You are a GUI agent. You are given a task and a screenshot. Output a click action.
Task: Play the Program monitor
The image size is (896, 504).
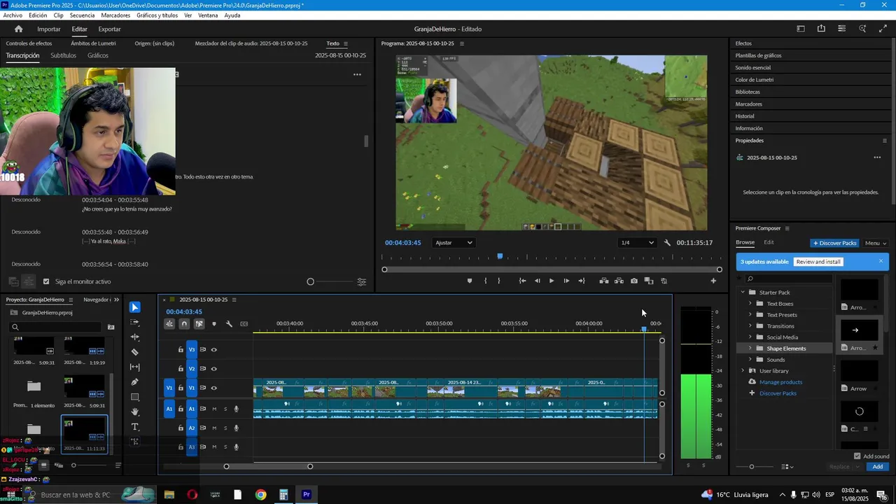(x=552, y=281)
